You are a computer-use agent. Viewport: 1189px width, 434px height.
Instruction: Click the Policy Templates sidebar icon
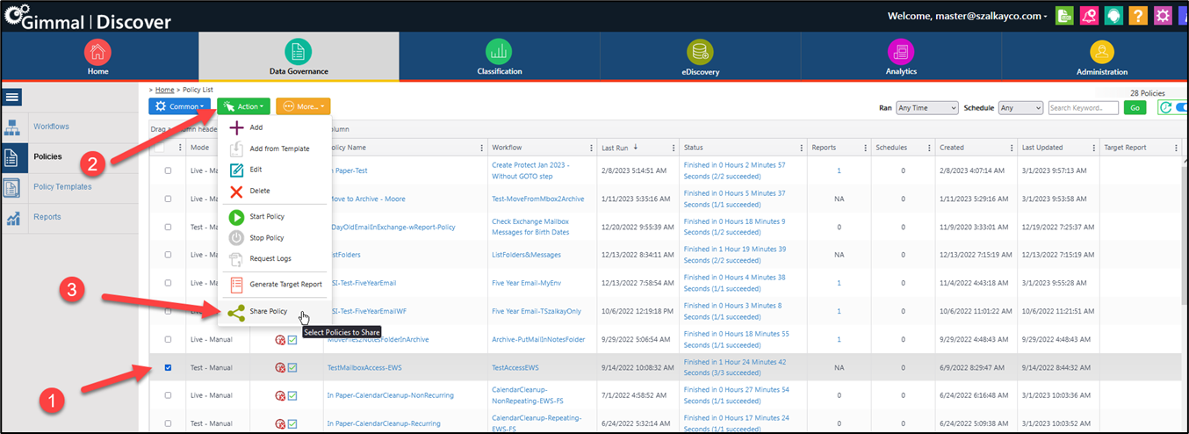tap(13, 187)
